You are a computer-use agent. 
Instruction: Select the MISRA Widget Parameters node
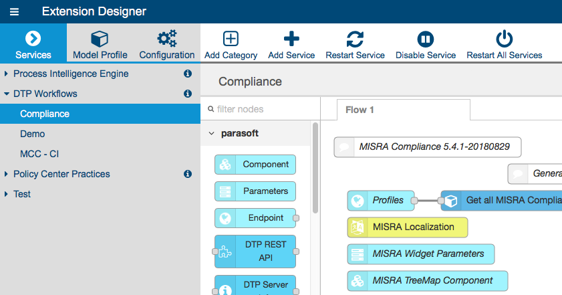pyautogui.click(x=421, y=254)
